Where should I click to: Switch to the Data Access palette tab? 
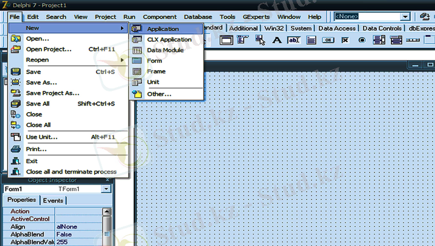337,28
